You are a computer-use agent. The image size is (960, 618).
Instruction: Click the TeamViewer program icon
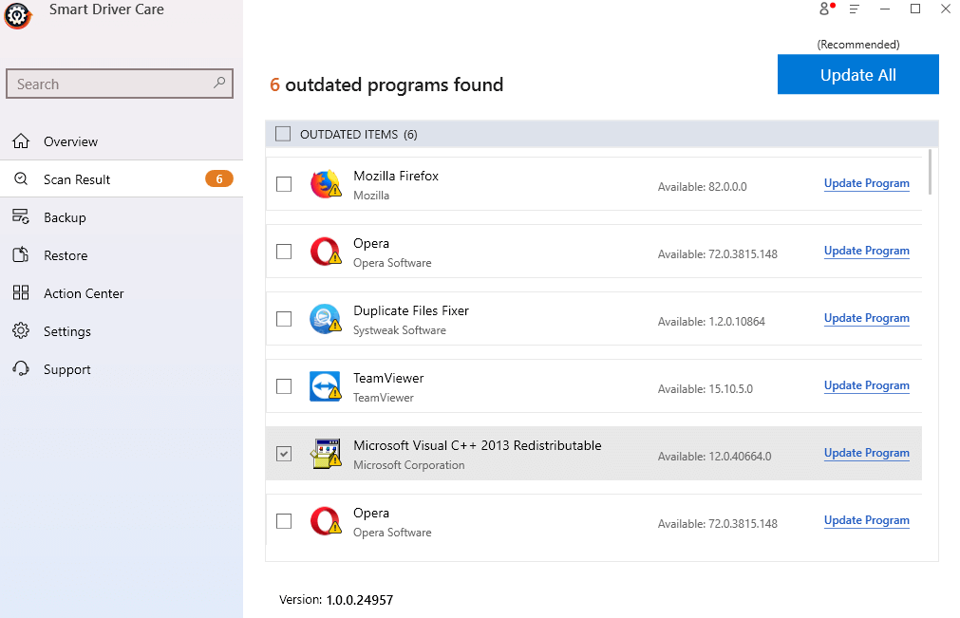point(325,385)
